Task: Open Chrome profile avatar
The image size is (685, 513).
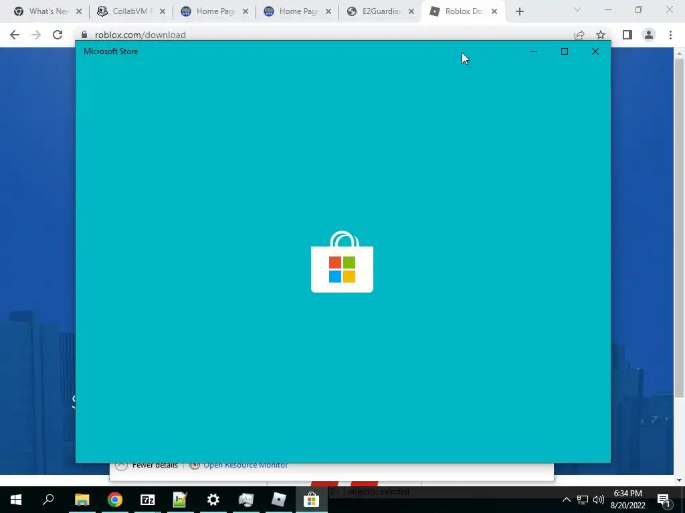Action: (x=649, y=35)
